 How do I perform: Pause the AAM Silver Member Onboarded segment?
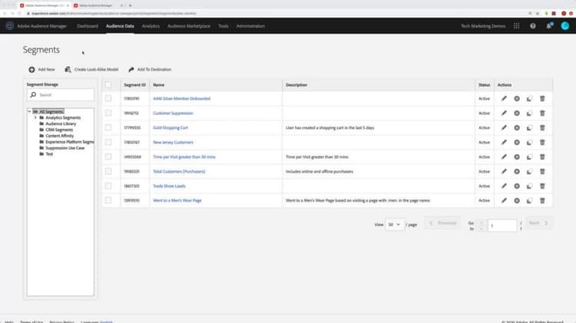(x=517, y=98)
